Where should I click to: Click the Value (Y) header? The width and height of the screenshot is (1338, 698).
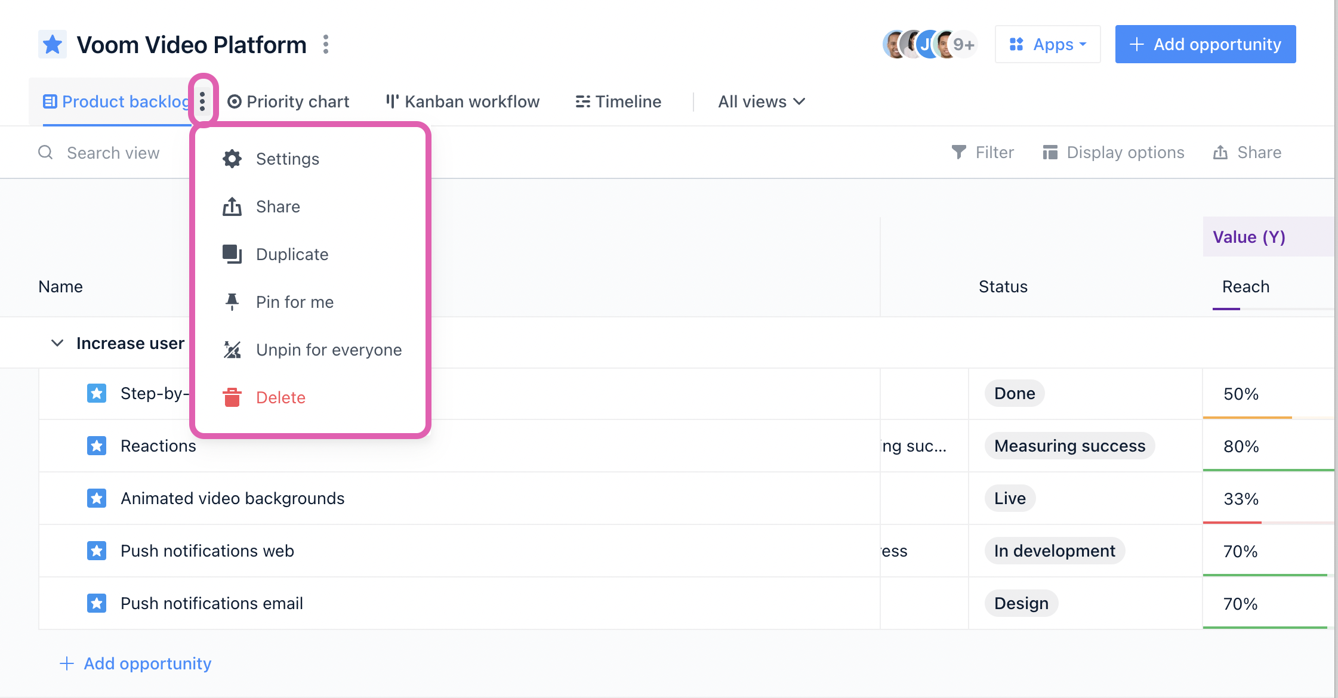pos(1248,237)
